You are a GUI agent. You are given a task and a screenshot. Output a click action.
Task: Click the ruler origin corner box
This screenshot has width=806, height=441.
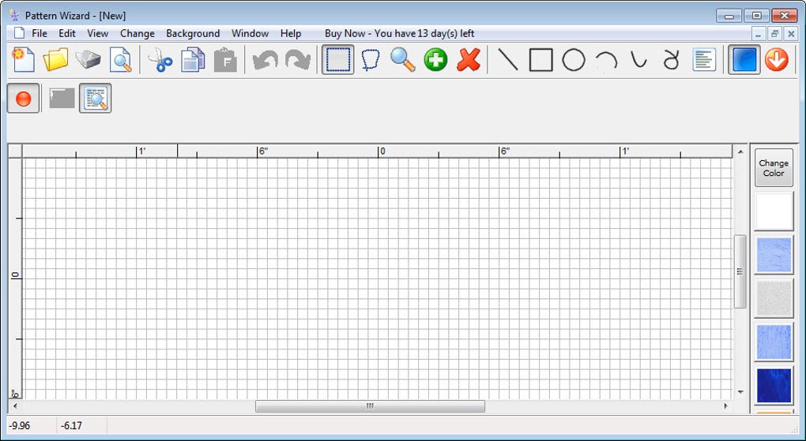[x=15, y=151]
